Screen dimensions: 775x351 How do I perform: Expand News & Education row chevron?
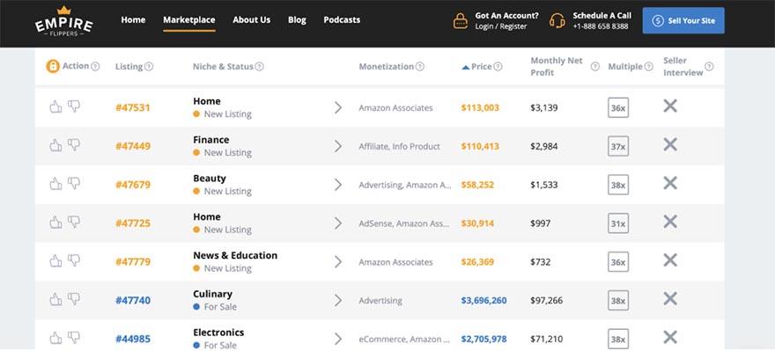(338, 261)
